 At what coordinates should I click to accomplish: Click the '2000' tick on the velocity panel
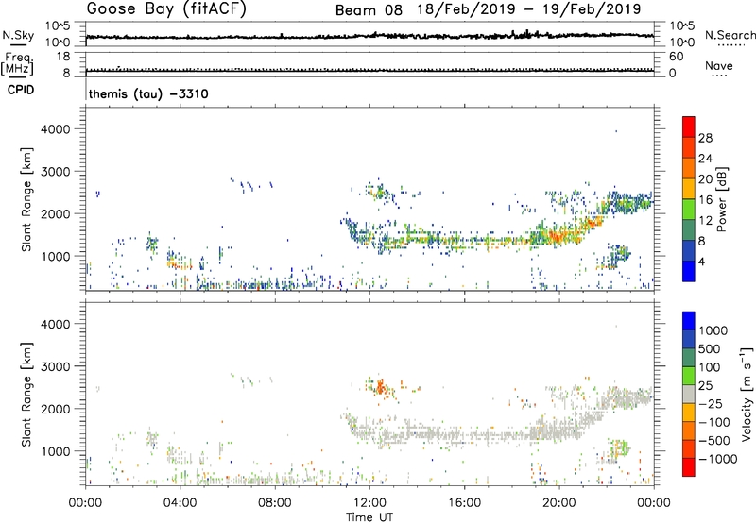(55, 409)
